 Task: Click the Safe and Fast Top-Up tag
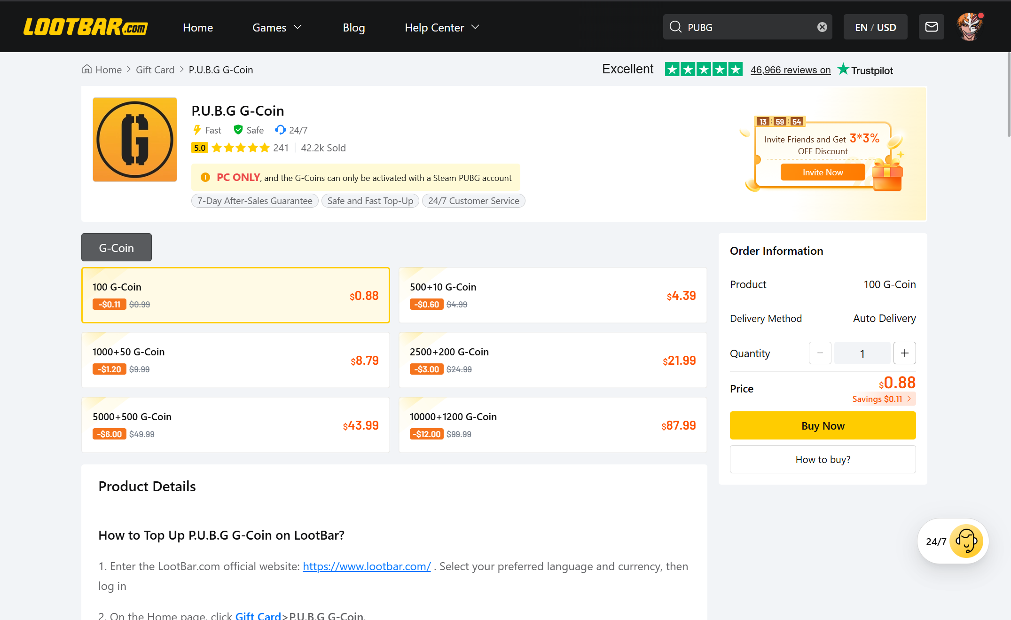(x=370, y=201)
